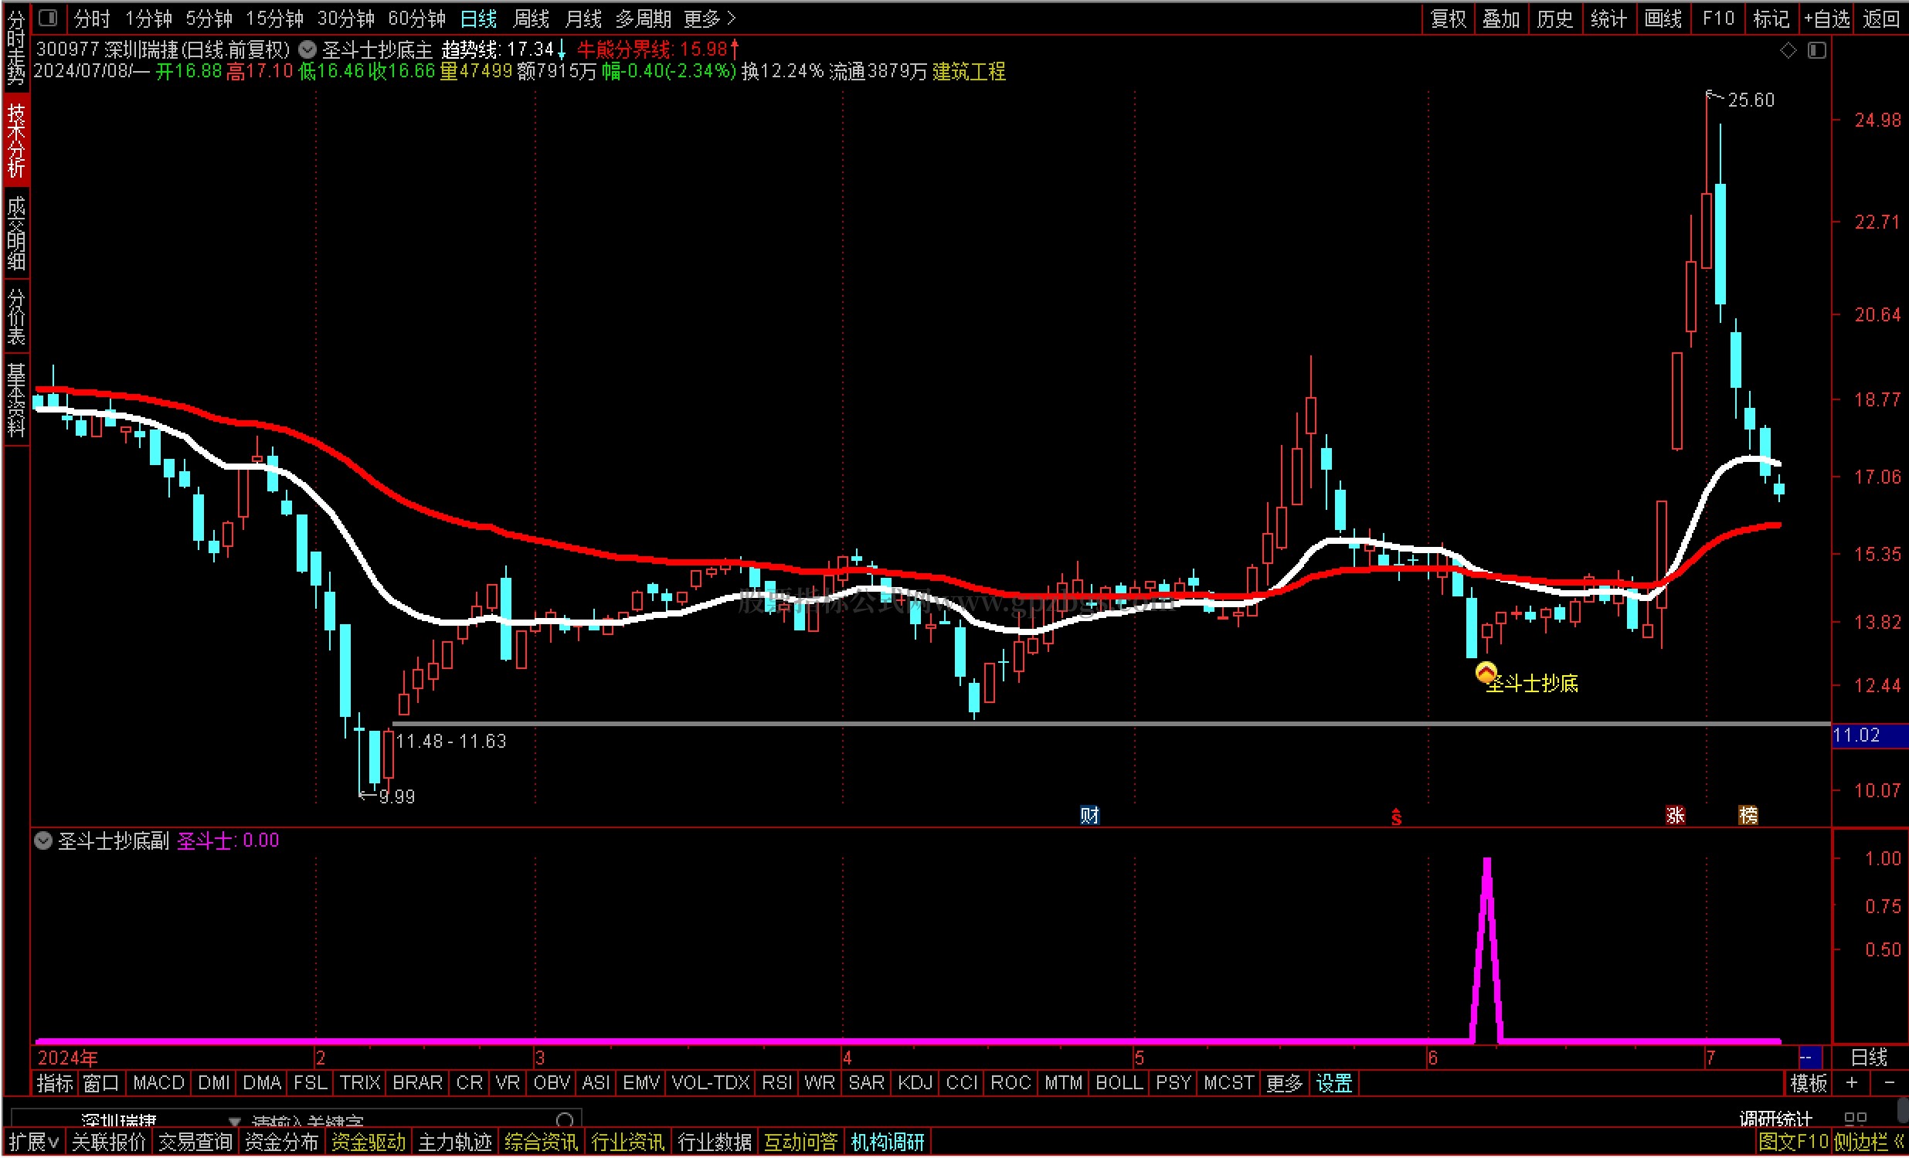Select the BOLL indicator

[x=1119, y=1083]
